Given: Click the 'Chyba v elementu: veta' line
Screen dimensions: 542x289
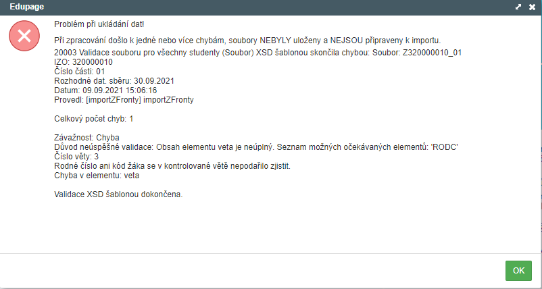Looking at the screenshot, I should (97, 176).
